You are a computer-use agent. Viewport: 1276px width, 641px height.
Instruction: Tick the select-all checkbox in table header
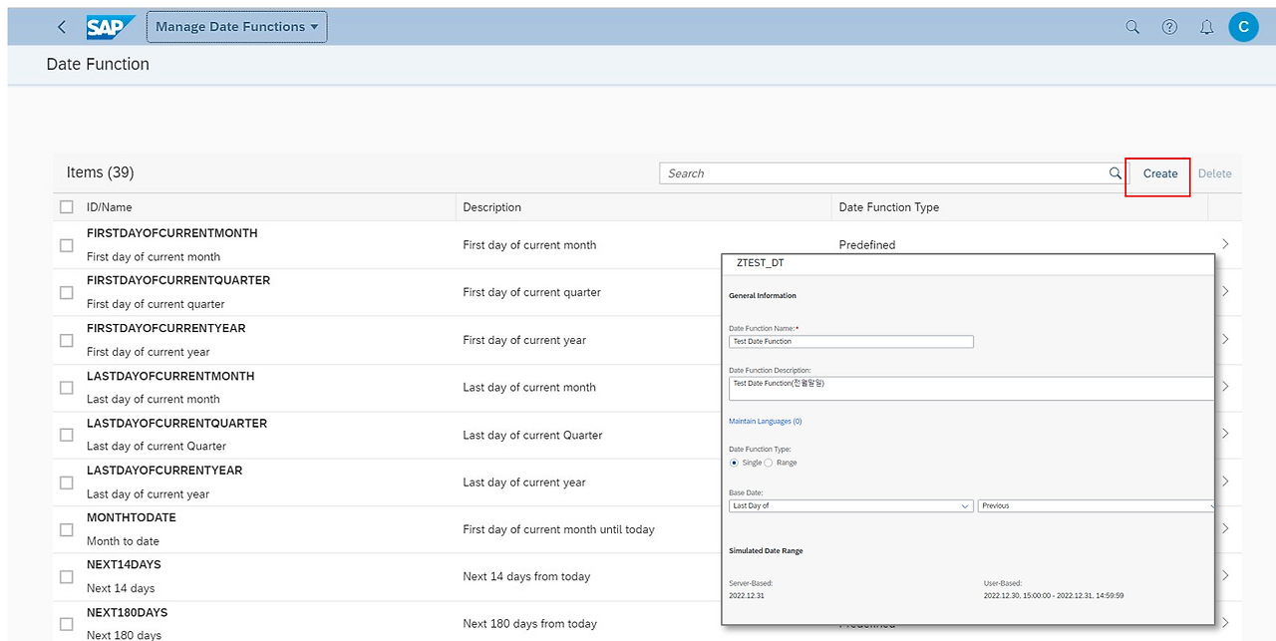67,207
